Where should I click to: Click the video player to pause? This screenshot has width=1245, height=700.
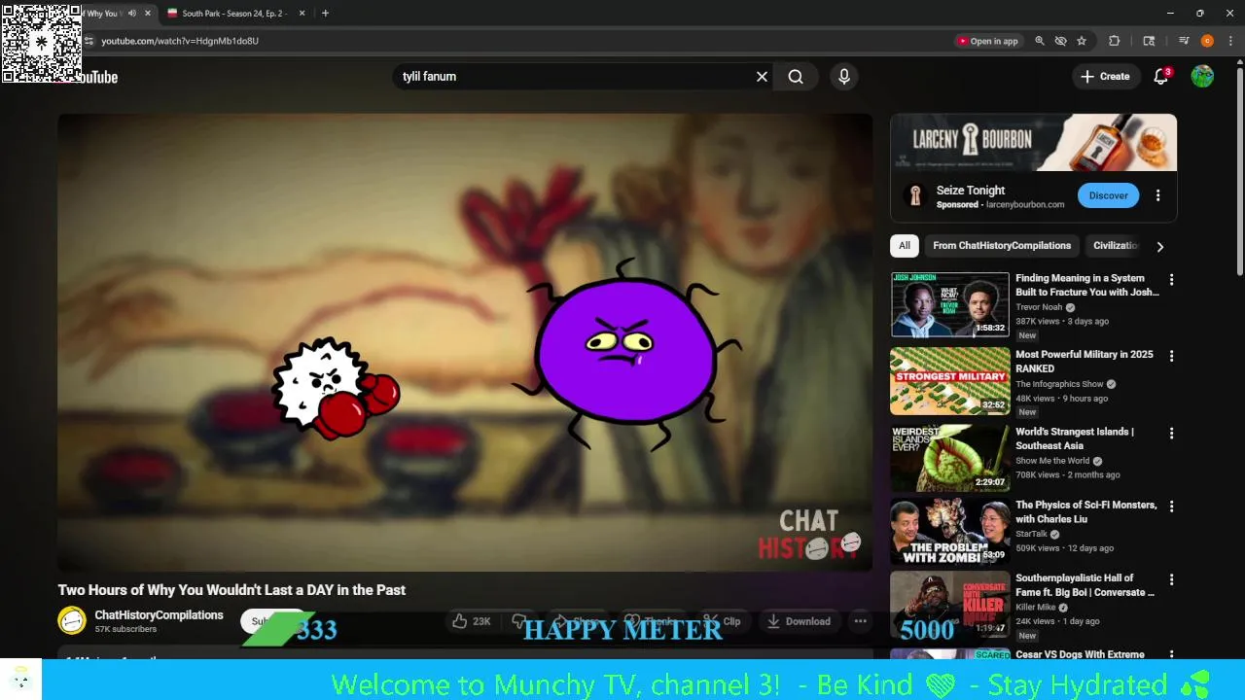465,342
